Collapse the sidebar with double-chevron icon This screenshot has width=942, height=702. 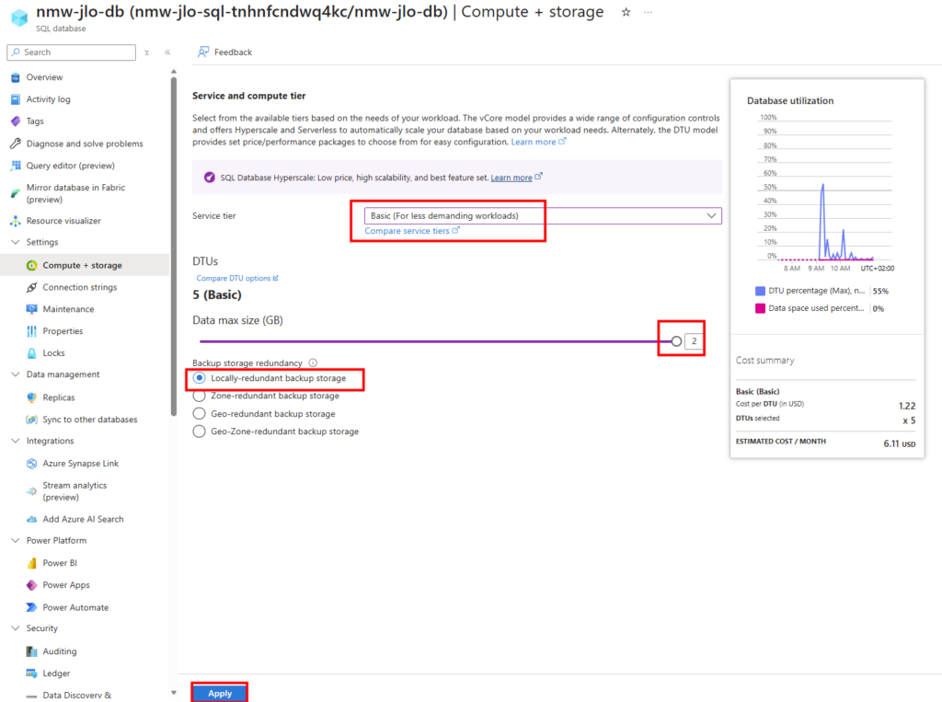pyautogui.click(x=167, y=52)
